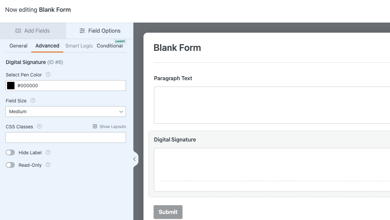
Task: Go to the Conditional sub-tab
Action: [x=109, y=46]
